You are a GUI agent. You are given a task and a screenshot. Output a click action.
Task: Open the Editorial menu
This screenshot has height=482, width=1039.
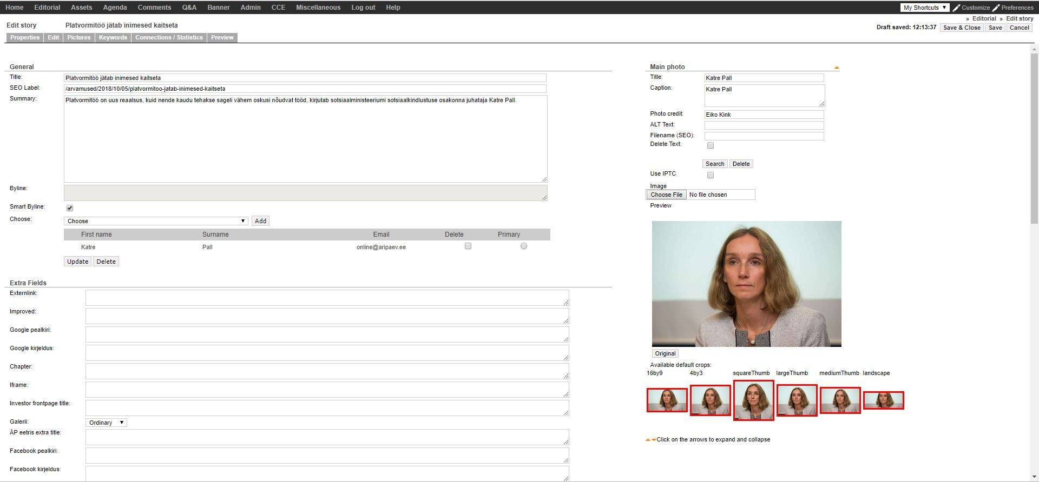point(47,8)
